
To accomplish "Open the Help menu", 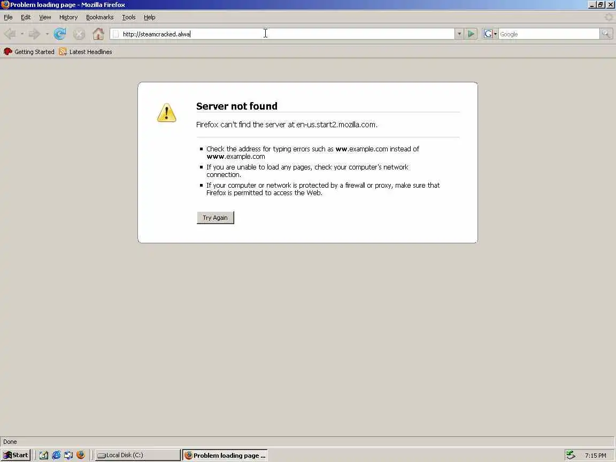I will pos(149,17).
